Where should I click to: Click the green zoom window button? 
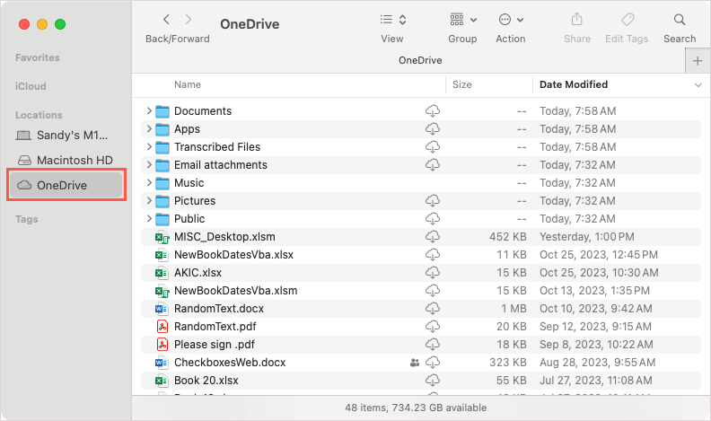coord(60,24)
